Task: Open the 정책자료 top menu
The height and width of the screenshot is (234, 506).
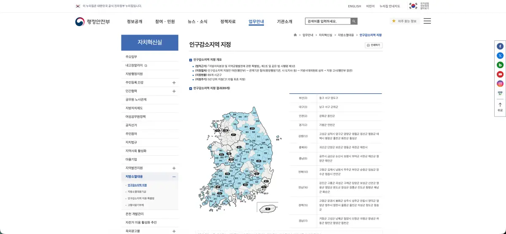Action: 228,21
